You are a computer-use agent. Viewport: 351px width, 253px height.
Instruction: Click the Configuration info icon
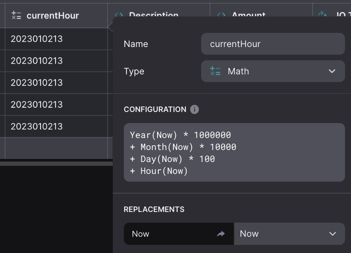pyautogui.click(x=194, y=109)
